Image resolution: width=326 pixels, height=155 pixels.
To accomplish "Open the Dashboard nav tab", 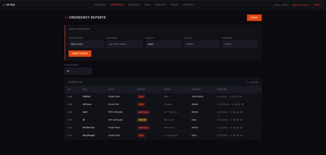I will (x=100, y=5).
